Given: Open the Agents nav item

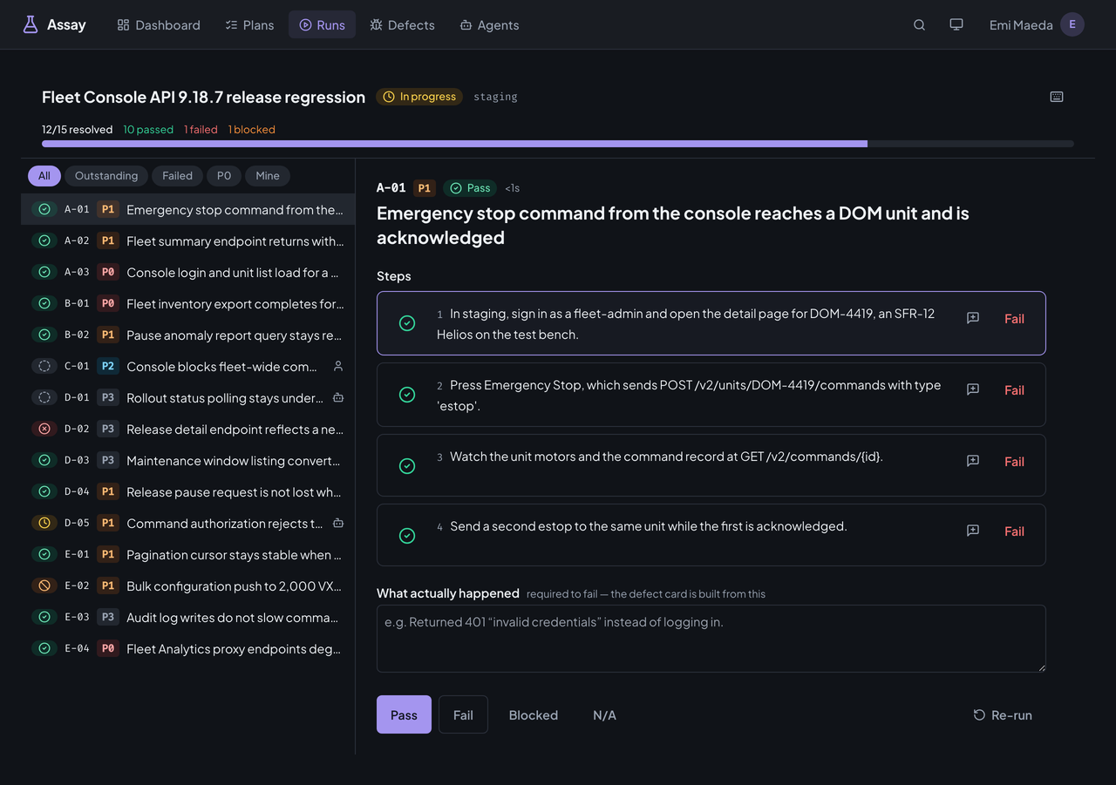Looking at the screenshot, I should point(489,24).
